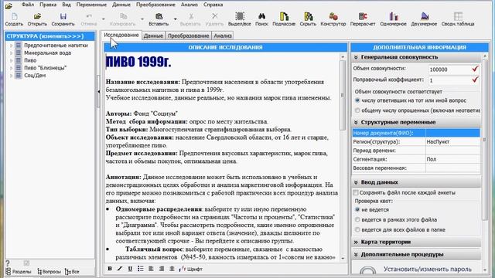
Task: Confirm Объем совокупности with red checkmark
Action: 475,69
